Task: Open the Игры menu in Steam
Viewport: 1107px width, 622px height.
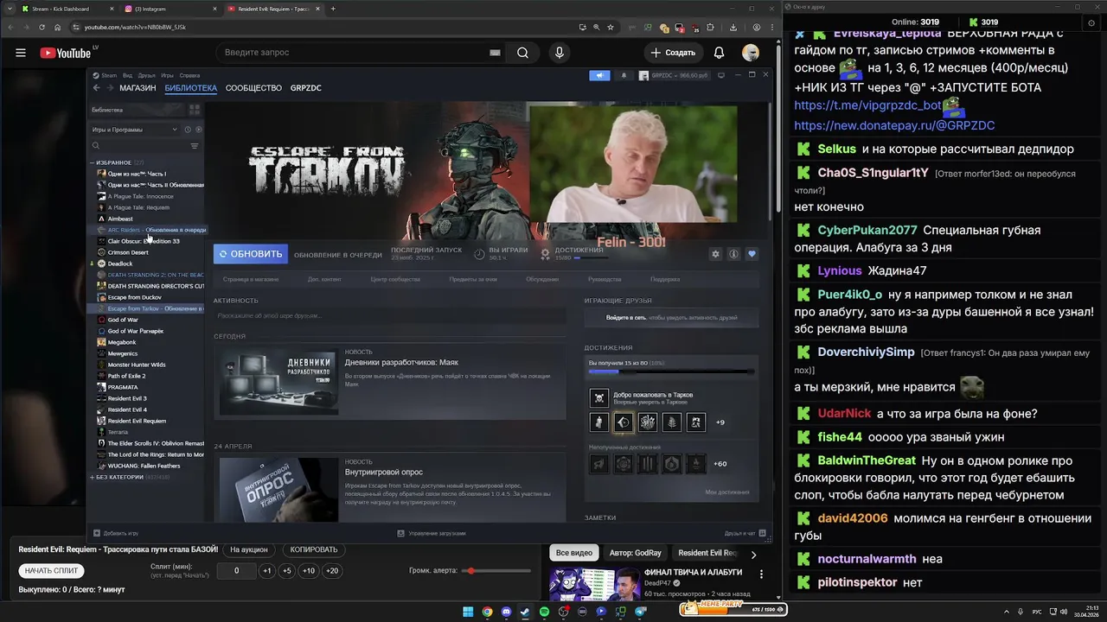Action: tap(167, 76)
